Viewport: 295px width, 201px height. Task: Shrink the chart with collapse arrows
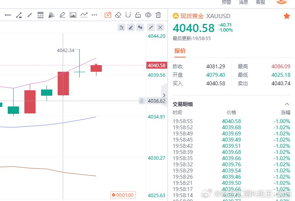click(151, 27)
